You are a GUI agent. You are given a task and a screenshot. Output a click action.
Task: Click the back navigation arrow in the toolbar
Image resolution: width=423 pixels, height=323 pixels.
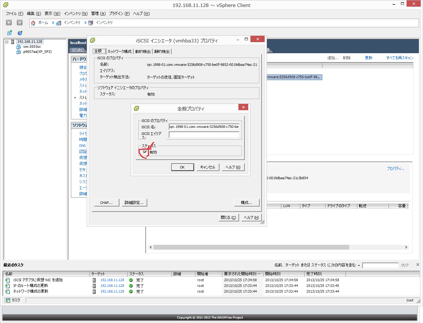(9, 22)
